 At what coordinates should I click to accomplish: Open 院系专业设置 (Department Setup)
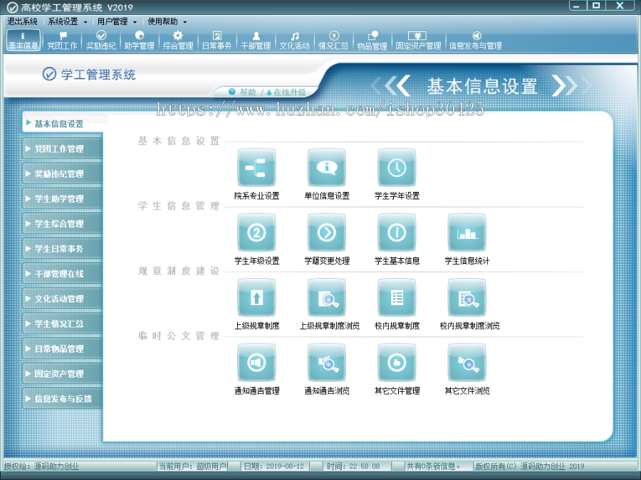point(256,166)
